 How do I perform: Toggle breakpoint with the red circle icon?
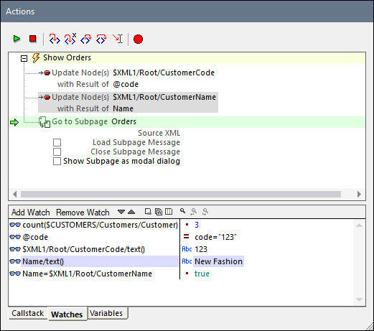[138, 39]
